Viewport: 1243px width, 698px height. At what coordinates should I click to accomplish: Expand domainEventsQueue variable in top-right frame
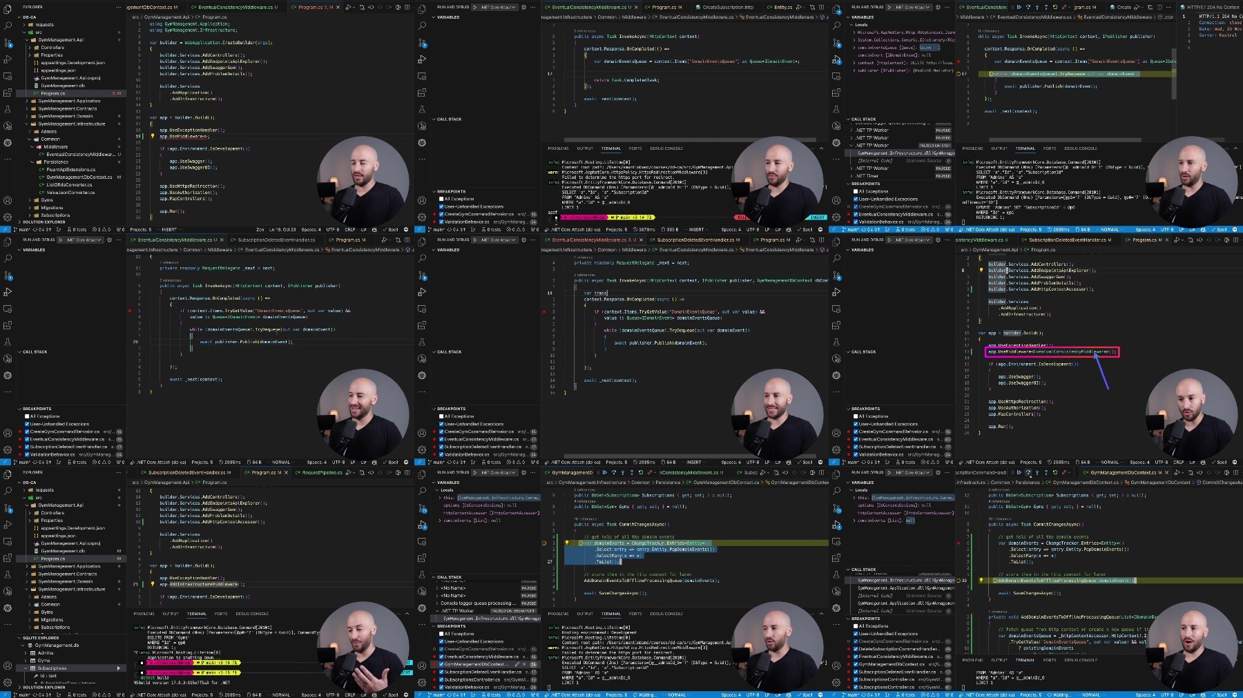tap(899, 48)
